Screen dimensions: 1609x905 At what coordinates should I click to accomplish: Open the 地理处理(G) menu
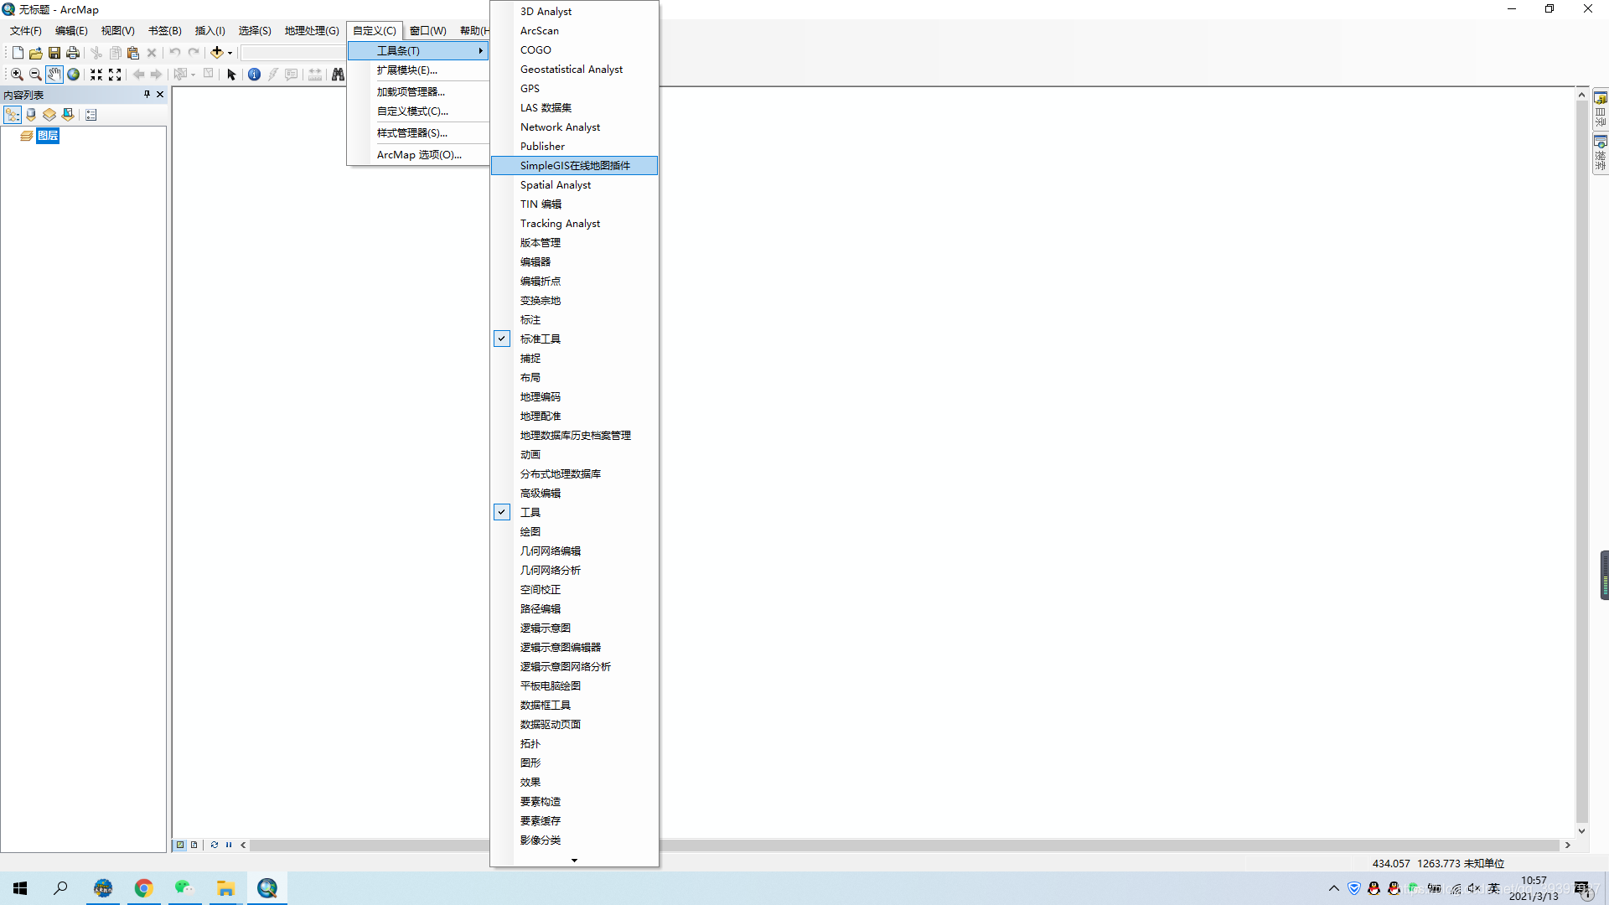(x=311, y=31)
